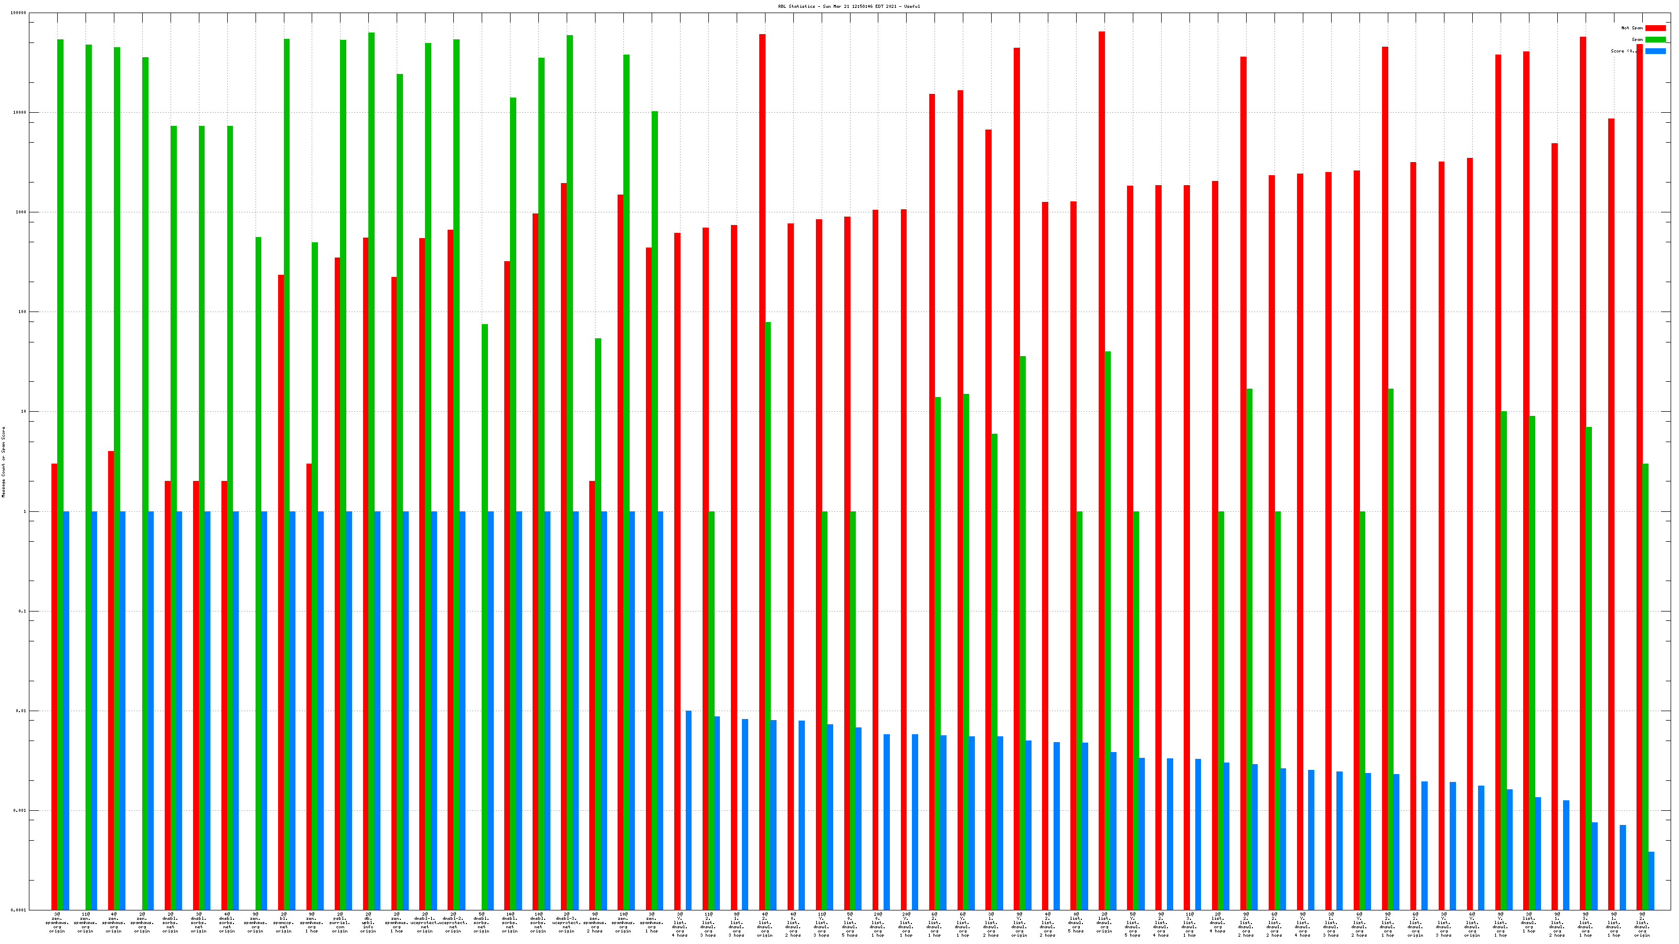Click the 14@ dnsbl.sorbs.net origin x-axis label
This screenshot has width=1679, height=944.
[509, 922]
